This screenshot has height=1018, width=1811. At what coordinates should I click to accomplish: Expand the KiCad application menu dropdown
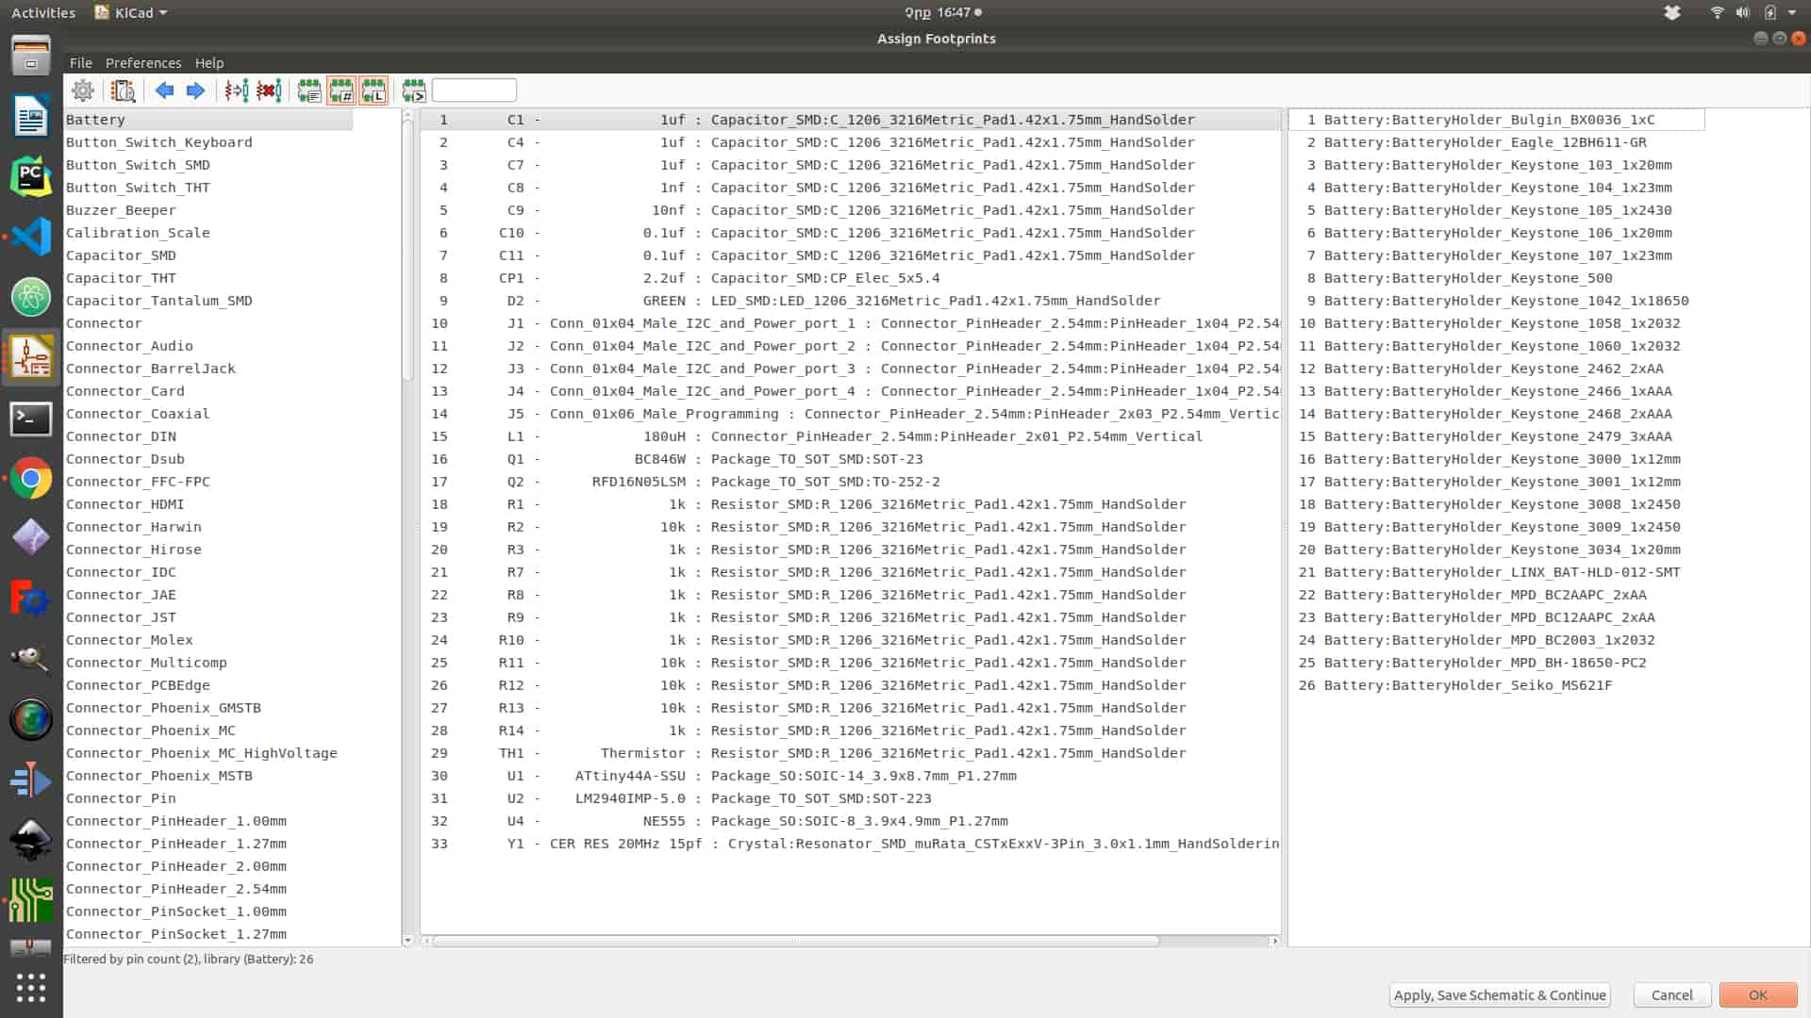163,13
